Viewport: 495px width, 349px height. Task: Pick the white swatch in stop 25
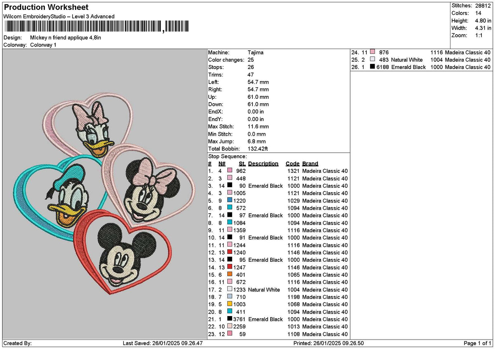coord(372,60)
